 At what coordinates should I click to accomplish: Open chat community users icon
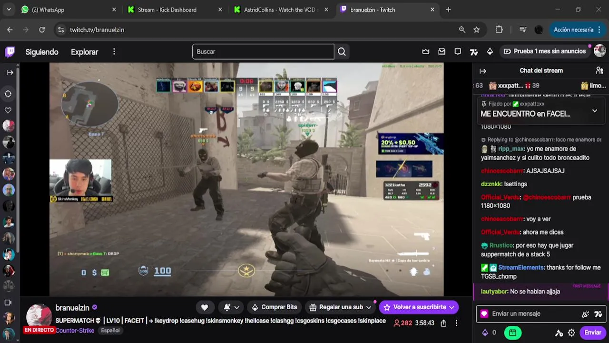[599, 71]
